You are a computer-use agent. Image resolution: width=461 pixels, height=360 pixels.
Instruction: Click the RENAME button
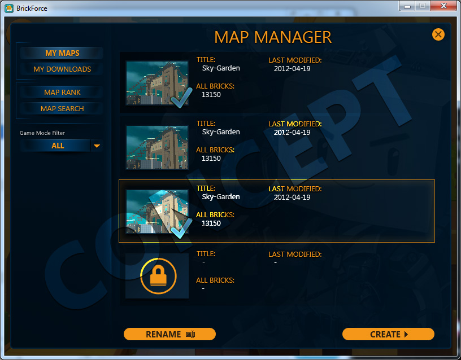[x=169, y=334]
